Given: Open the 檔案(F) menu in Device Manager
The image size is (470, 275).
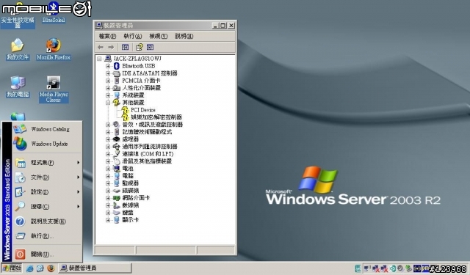Looking at the screenshot, I should [107, 36].
